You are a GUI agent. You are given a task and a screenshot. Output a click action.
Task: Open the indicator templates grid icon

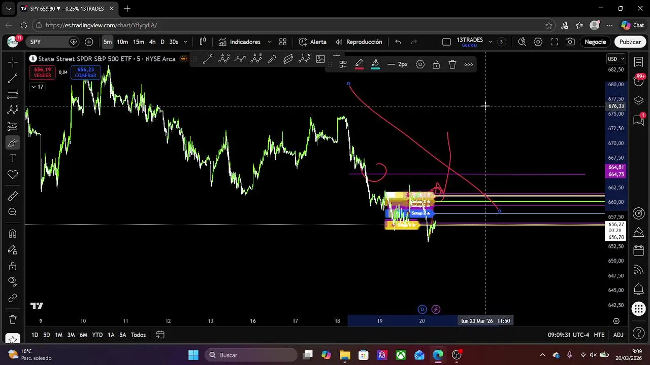pos(283,42)
